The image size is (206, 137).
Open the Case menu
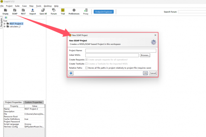[x=24, y=6]
